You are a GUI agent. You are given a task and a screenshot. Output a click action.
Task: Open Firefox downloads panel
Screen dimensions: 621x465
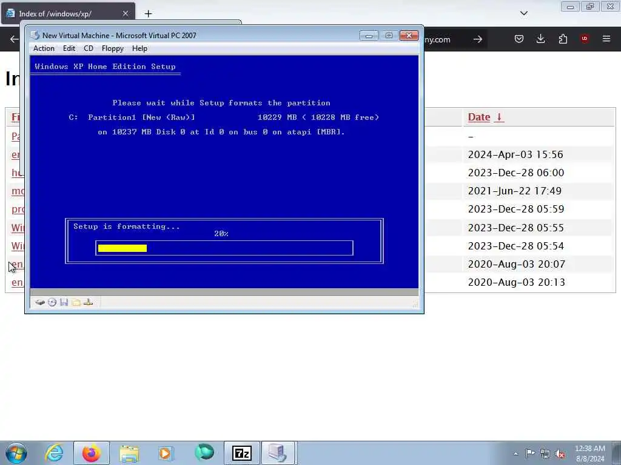coord(540,39)
